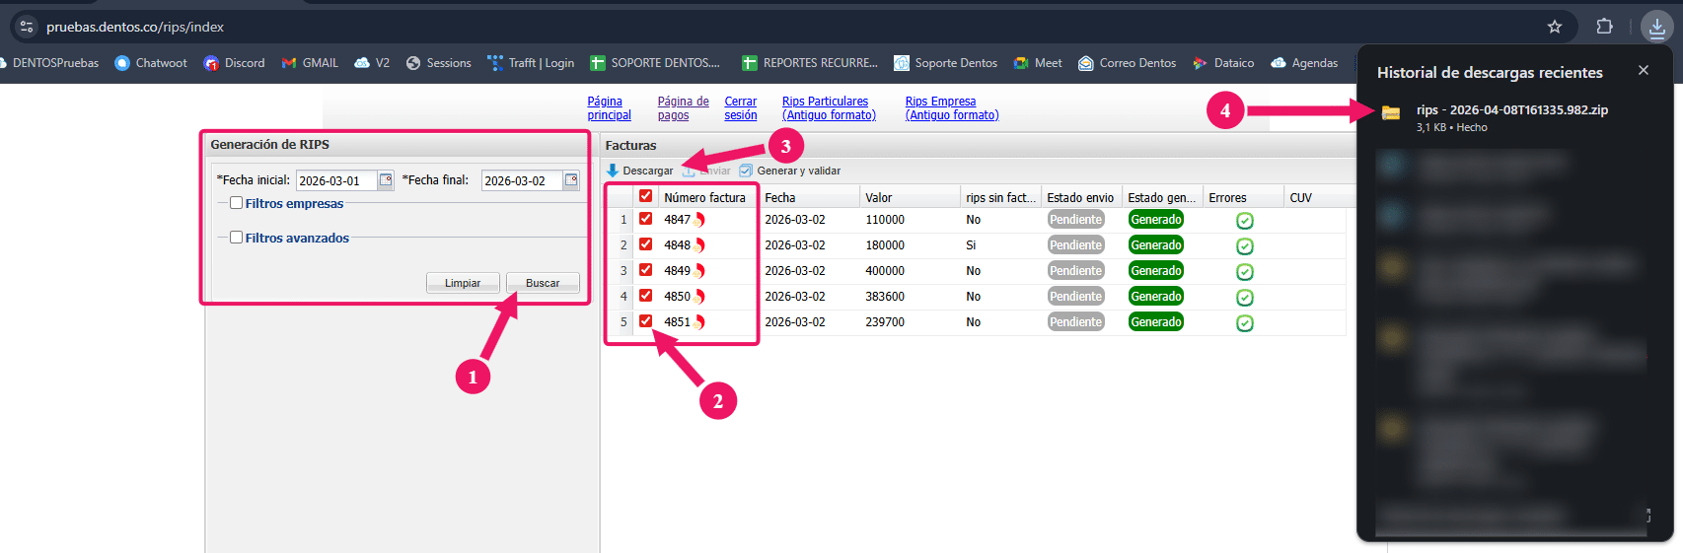Bookmark this page with the star icon
This screenshot has height=553, width=1683.
click(x=1555, y=27)
